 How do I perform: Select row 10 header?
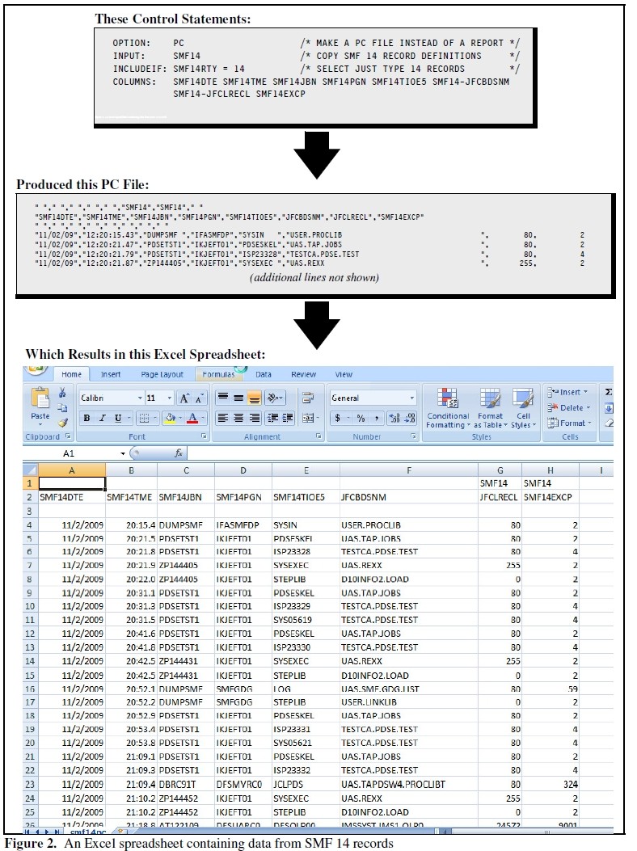coord(30,606)
